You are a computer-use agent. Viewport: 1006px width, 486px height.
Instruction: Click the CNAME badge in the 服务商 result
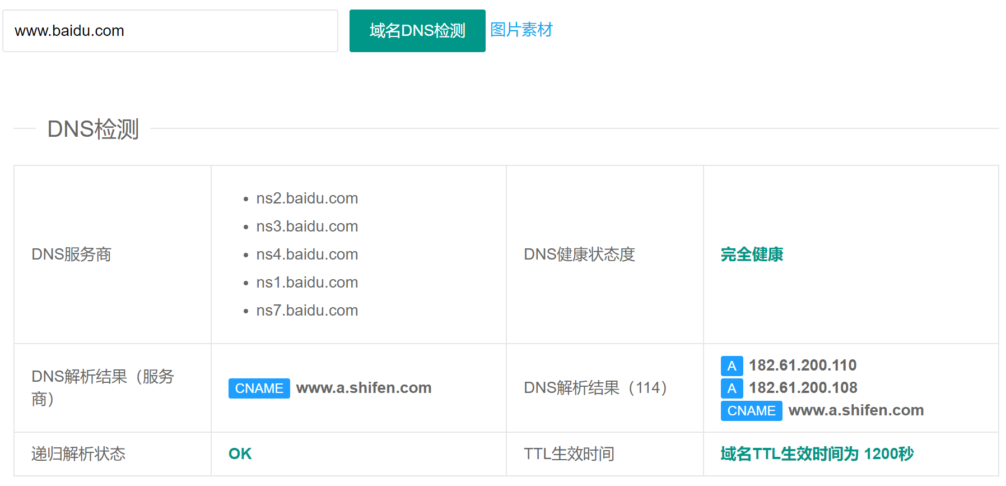click(x=259, y=388)
